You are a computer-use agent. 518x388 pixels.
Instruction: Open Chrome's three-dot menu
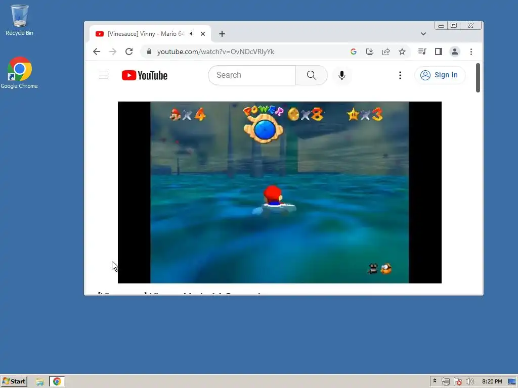(x=471, y=52)
